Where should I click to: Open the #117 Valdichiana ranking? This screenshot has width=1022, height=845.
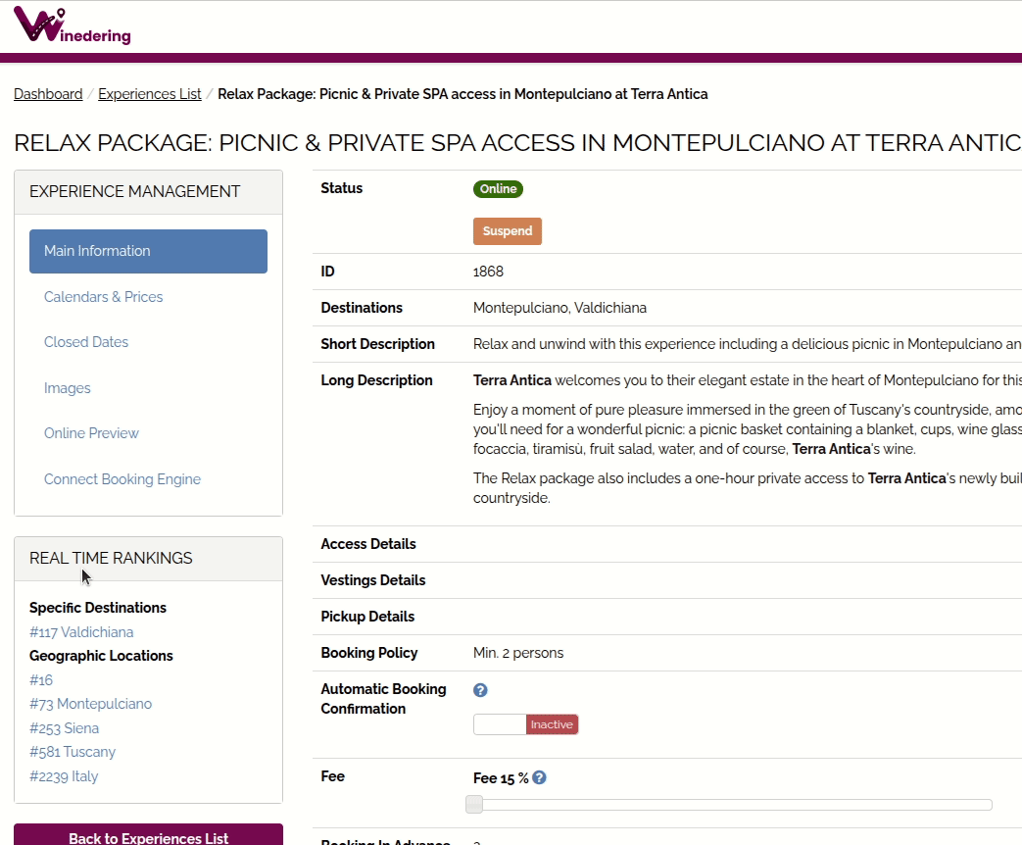[81, 632]
